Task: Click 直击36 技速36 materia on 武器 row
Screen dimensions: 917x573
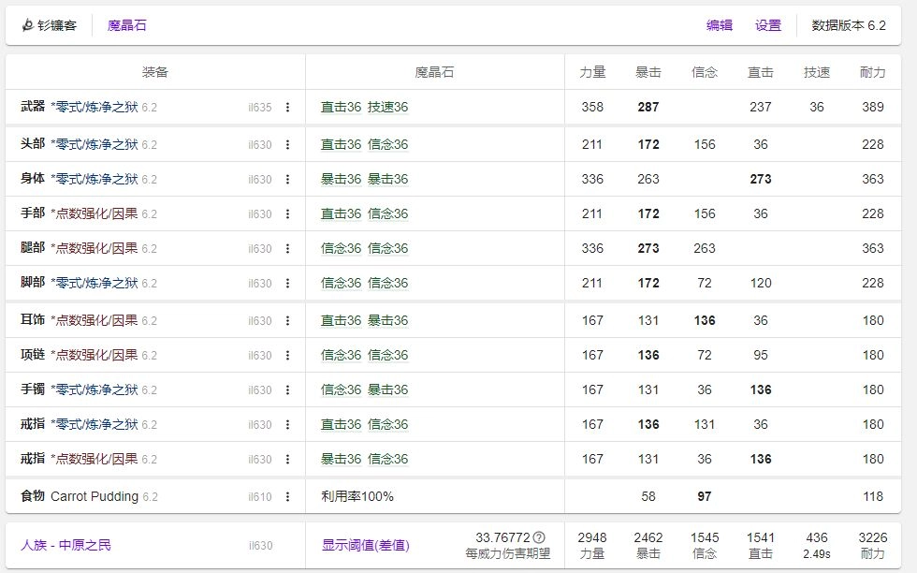Action: pos(364,108)
